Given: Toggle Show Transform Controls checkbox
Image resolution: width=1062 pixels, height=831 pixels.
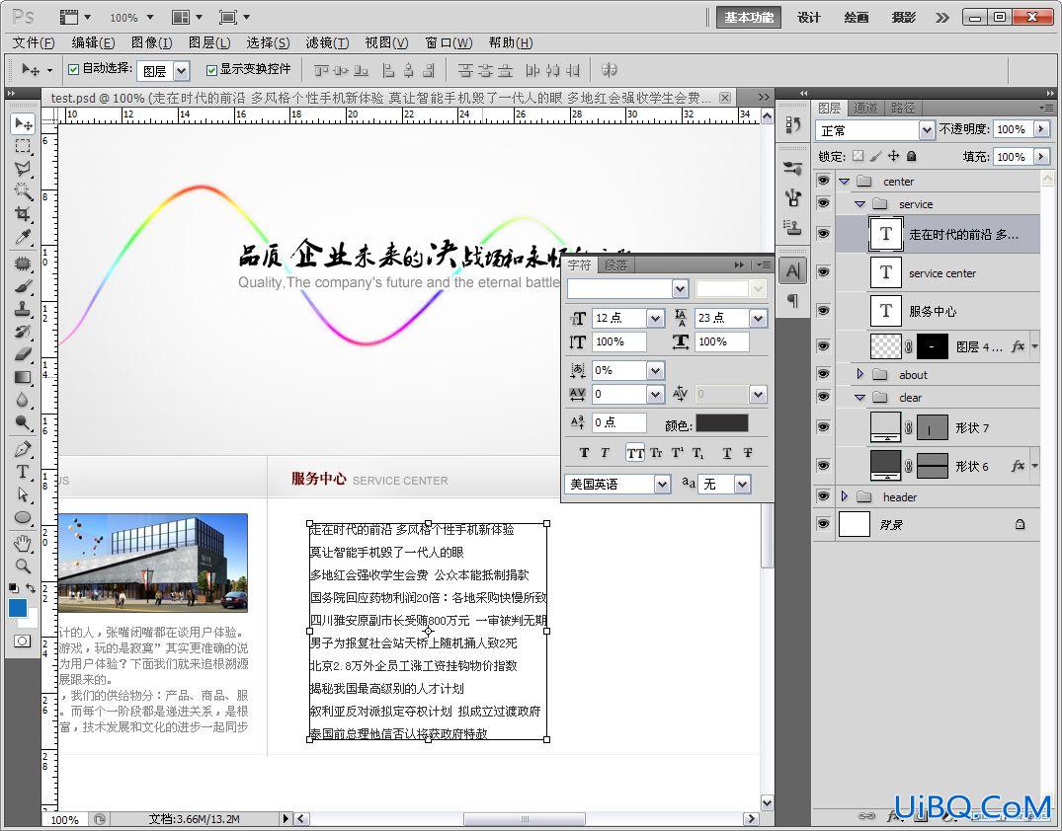Looking at the screenshot, I should [x=211, y=69].
